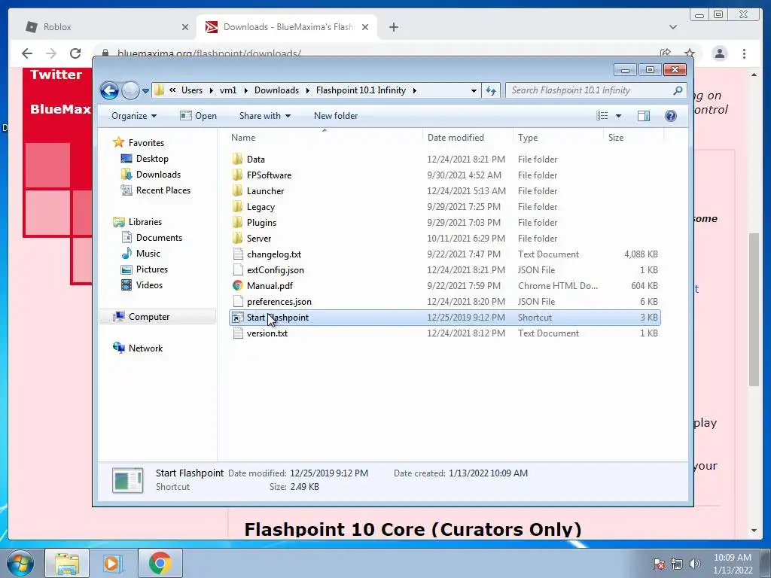Image resolution: width=771 pixels, height=578 pixels.
Task: Expand the breadcrumb arrow after Downloads
Action: pyautogui.click(x=307, y=90)
